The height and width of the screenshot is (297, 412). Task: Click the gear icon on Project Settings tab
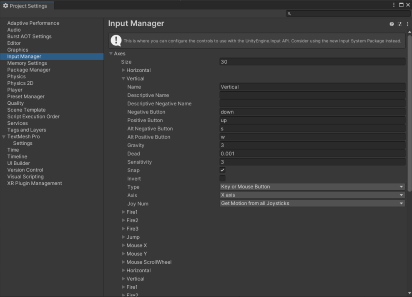5,5
